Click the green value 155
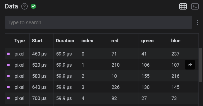 click(145, 76)
